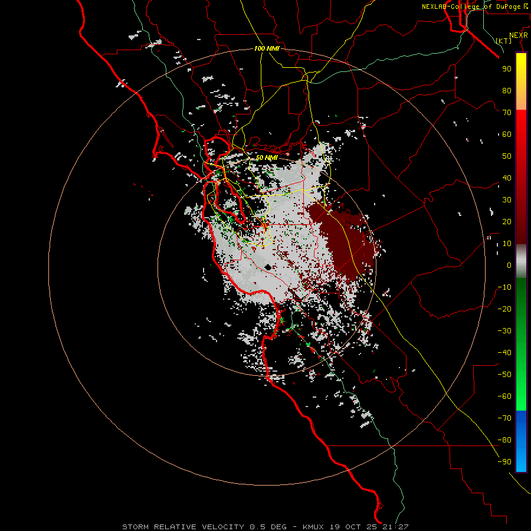531x531 pixels.
Task: Click the "100 NMI" range ring label
Action: click(267, 48)
